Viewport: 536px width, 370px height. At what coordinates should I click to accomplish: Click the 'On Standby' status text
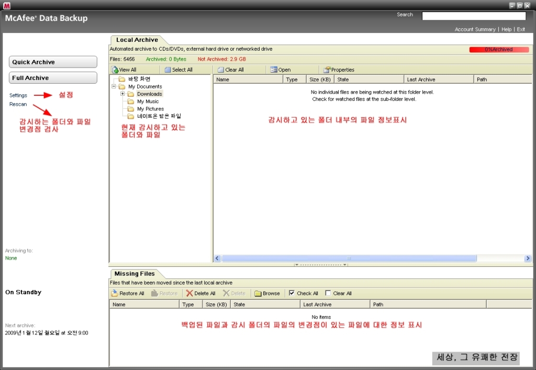(x=23, y=292)
